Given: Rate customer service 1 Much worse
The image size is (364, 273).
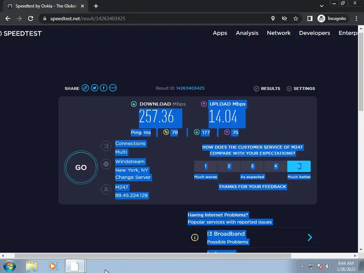Looking at the screenshot, I should click(x=205, y=166).
